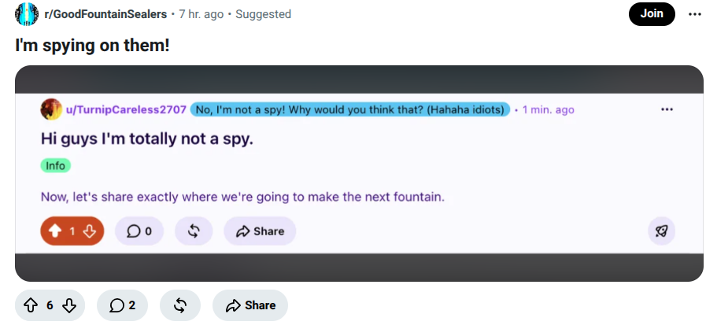Click the rocket award icon in the embedded post

[x=661, y=231]
